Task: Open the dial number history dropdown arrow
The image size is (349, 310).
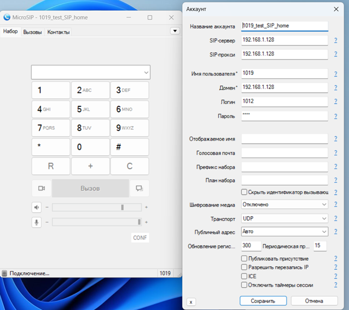Action: [146, 72]
